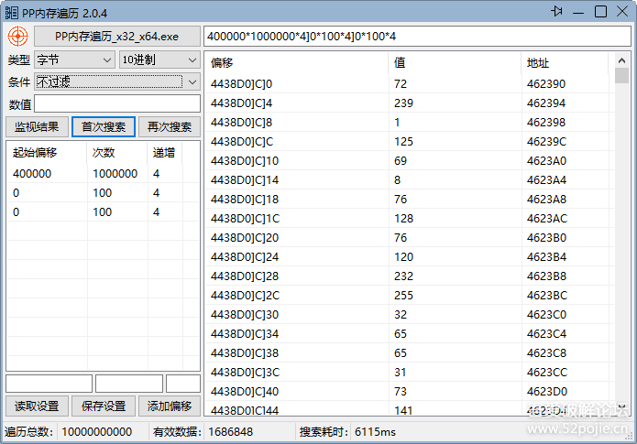Click the 1000000 count cell
The width and height of the screenshot is (637, 444).
pyautogui.click(x=117, y=174)
